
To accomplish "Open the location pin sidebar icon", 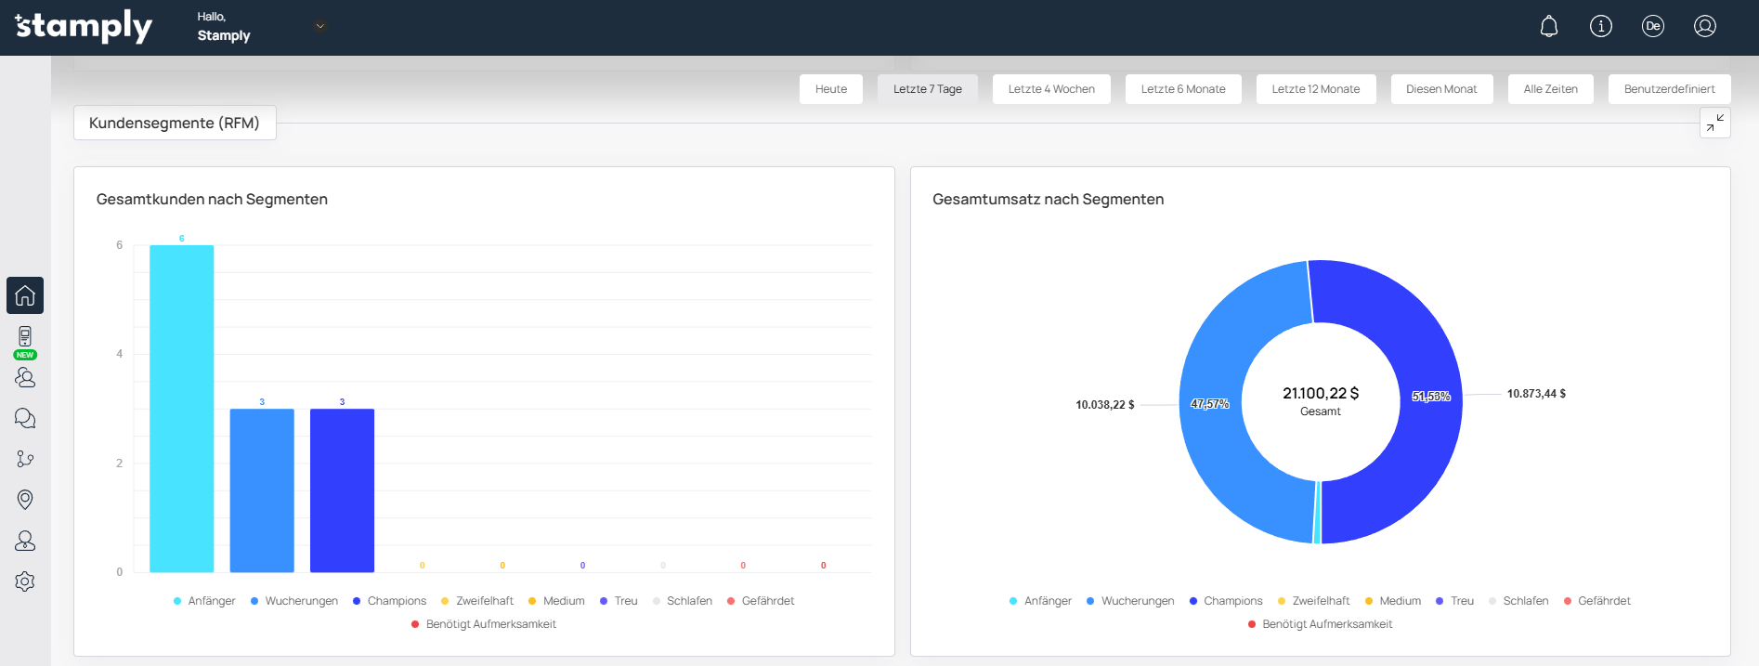I will click(x=25, y=500).
